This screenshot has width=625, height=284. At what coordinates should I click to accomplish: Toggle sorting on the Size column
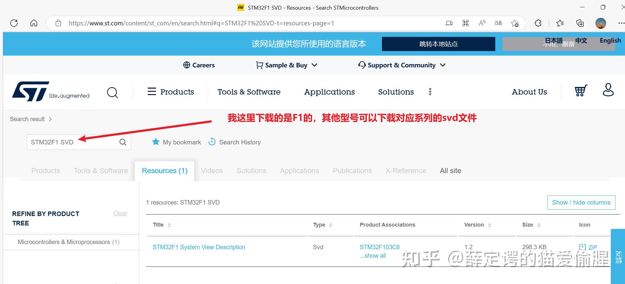pos(539,225)
